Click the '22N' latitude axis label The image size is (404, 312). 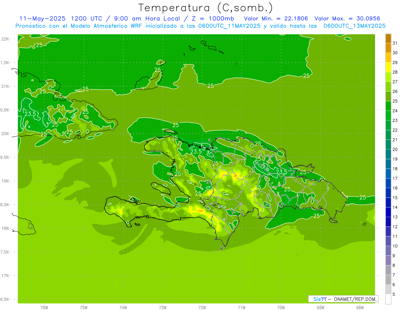pyautogui.click(x=6, y=39)
